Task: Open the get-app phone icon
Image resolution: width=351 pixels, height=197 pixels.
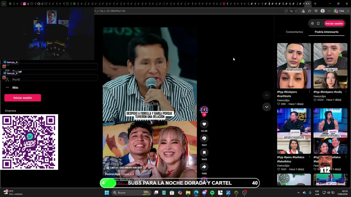Action: coord(318,24)
